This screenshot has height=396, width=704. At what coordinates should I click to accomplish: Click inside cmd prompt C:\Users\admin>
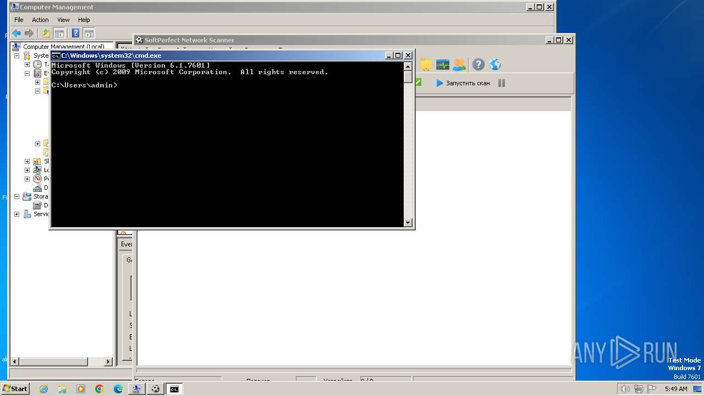click(84, 85)
